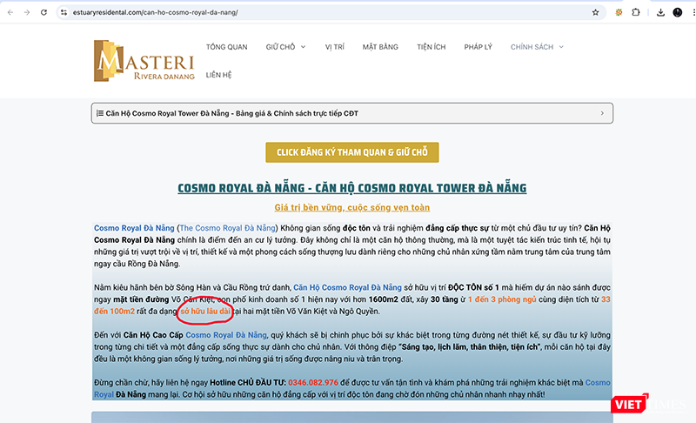Expand the GIỮ CHỖ dropdown menu
The image size is (696, 423).
[x=286, y=47]
